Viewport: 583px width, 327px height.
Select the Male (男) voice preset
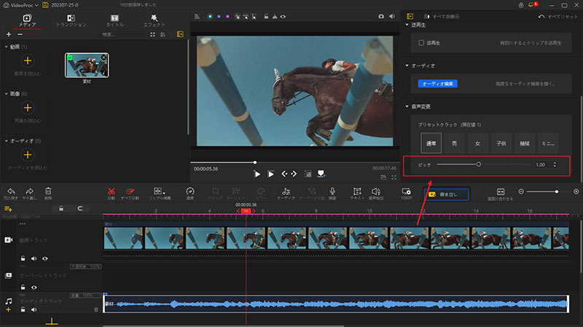(x=454, y=143)
